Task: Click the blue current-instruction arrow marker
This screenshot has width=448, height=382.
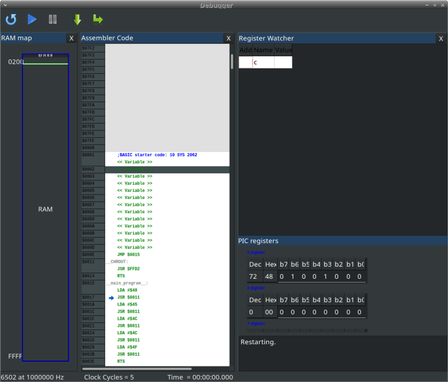Action: [112, 298]
